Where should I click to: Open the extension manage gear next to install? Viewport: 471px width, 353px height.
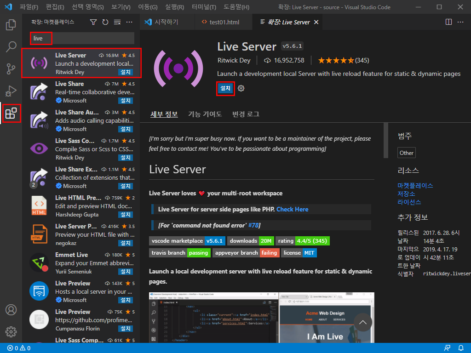241,88
